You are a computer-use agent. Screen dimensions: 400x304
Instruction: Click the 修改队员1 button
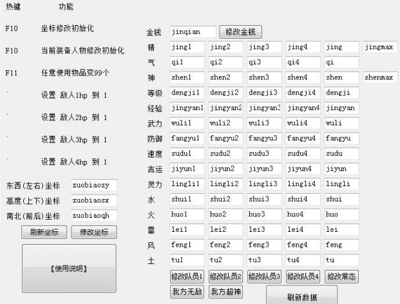187,276
